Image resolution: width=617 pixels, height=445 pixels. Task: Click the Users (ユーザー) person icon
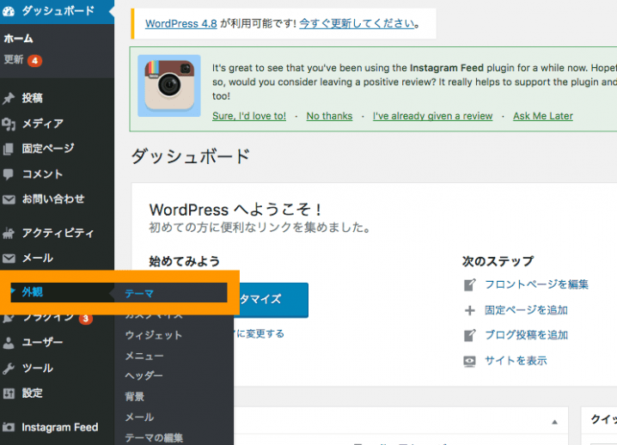point(9,343)
